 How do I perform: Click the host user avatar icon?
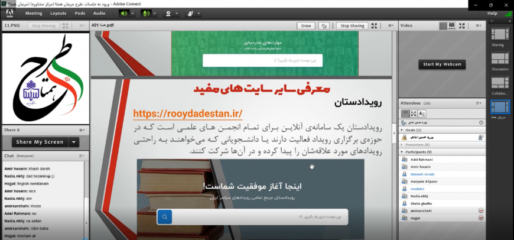click(x=405, y=137)
